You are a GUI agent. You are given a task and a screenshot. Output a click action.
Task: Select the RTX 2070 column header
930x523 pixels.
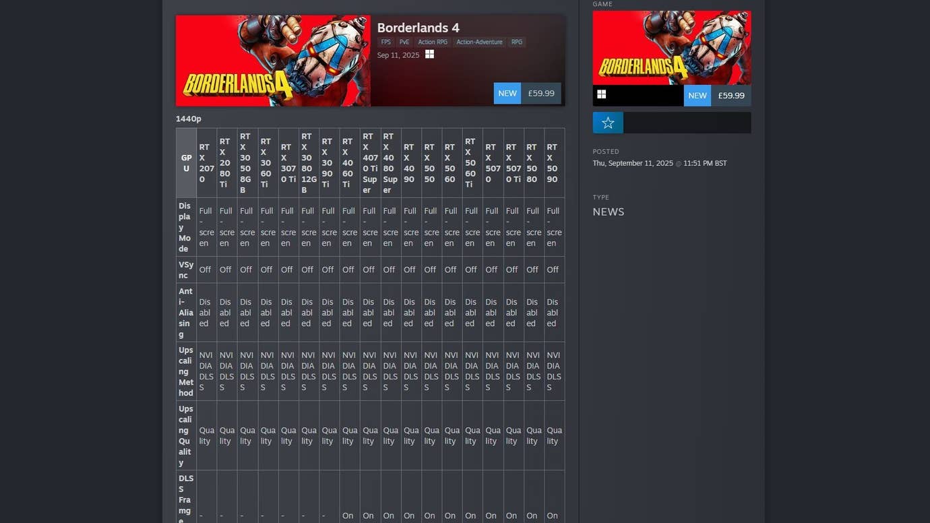206,162
